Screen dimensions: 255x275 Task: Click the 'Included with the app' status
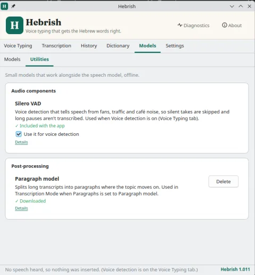tap(40, 126)
